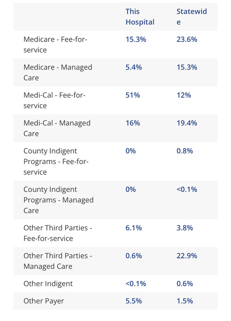Select Other Third Parties - Fee-for-service label
231x321 pixels.
pyautogui.click(x=58, y=233)
